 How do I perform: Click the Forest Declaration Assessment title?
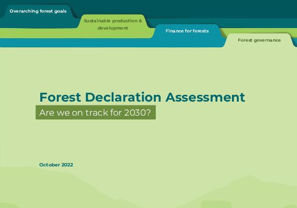(x=142, y=97)
